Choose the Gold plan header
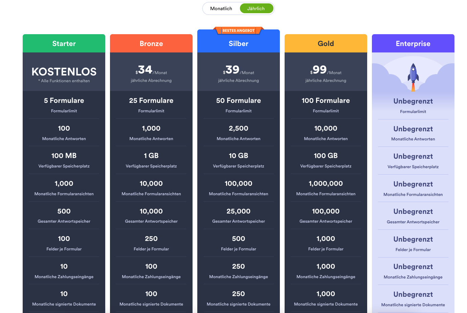Screen dimensions: 467x313 coord(326,44)
